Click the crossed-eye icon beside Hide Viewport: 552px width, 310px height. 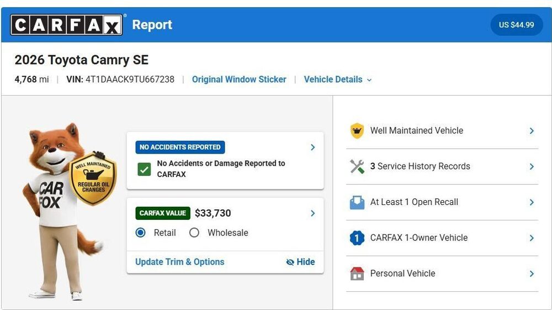pyautogui.click(x=290, y=262)
